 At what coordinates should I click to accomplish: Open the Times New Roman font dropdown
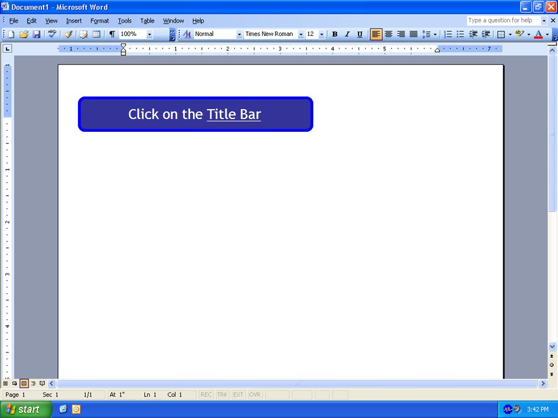(301, 34)
